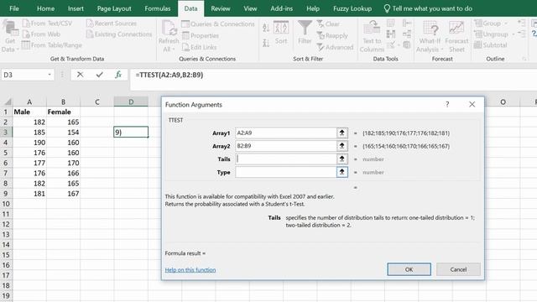Click the Insert Function fx icon

[118, 75]
